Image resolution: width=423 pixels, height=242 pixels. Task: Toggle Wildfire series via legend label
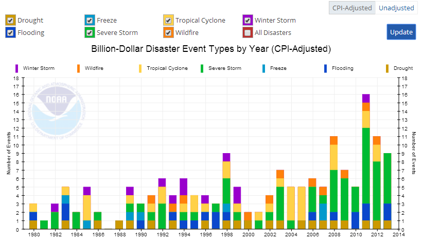click(x=94, y=68)
